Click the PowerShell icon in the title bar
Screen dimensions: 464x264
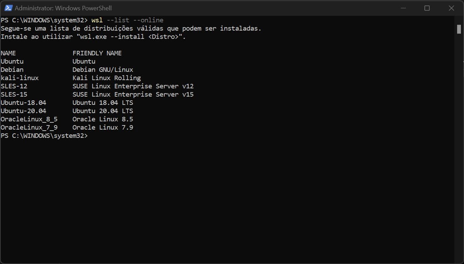pyautogui.click(x=8, y=8)
